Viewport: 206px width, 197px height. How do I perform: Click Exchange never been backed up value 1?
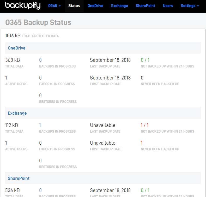pyautogui.click(x=142, y=143)
